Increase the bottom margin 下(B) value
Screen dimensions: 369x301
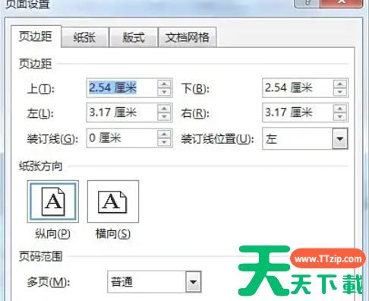click(x=340, y=84)
